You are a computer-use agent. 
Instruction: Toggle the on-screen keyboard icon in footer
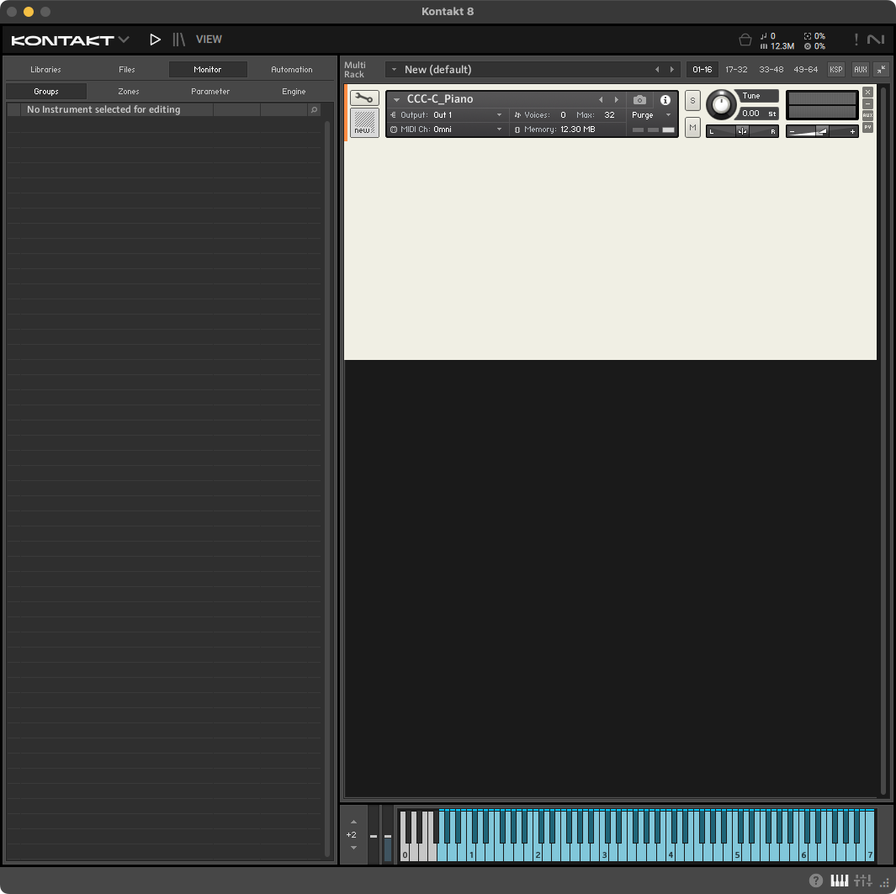(x=839, y=881)
